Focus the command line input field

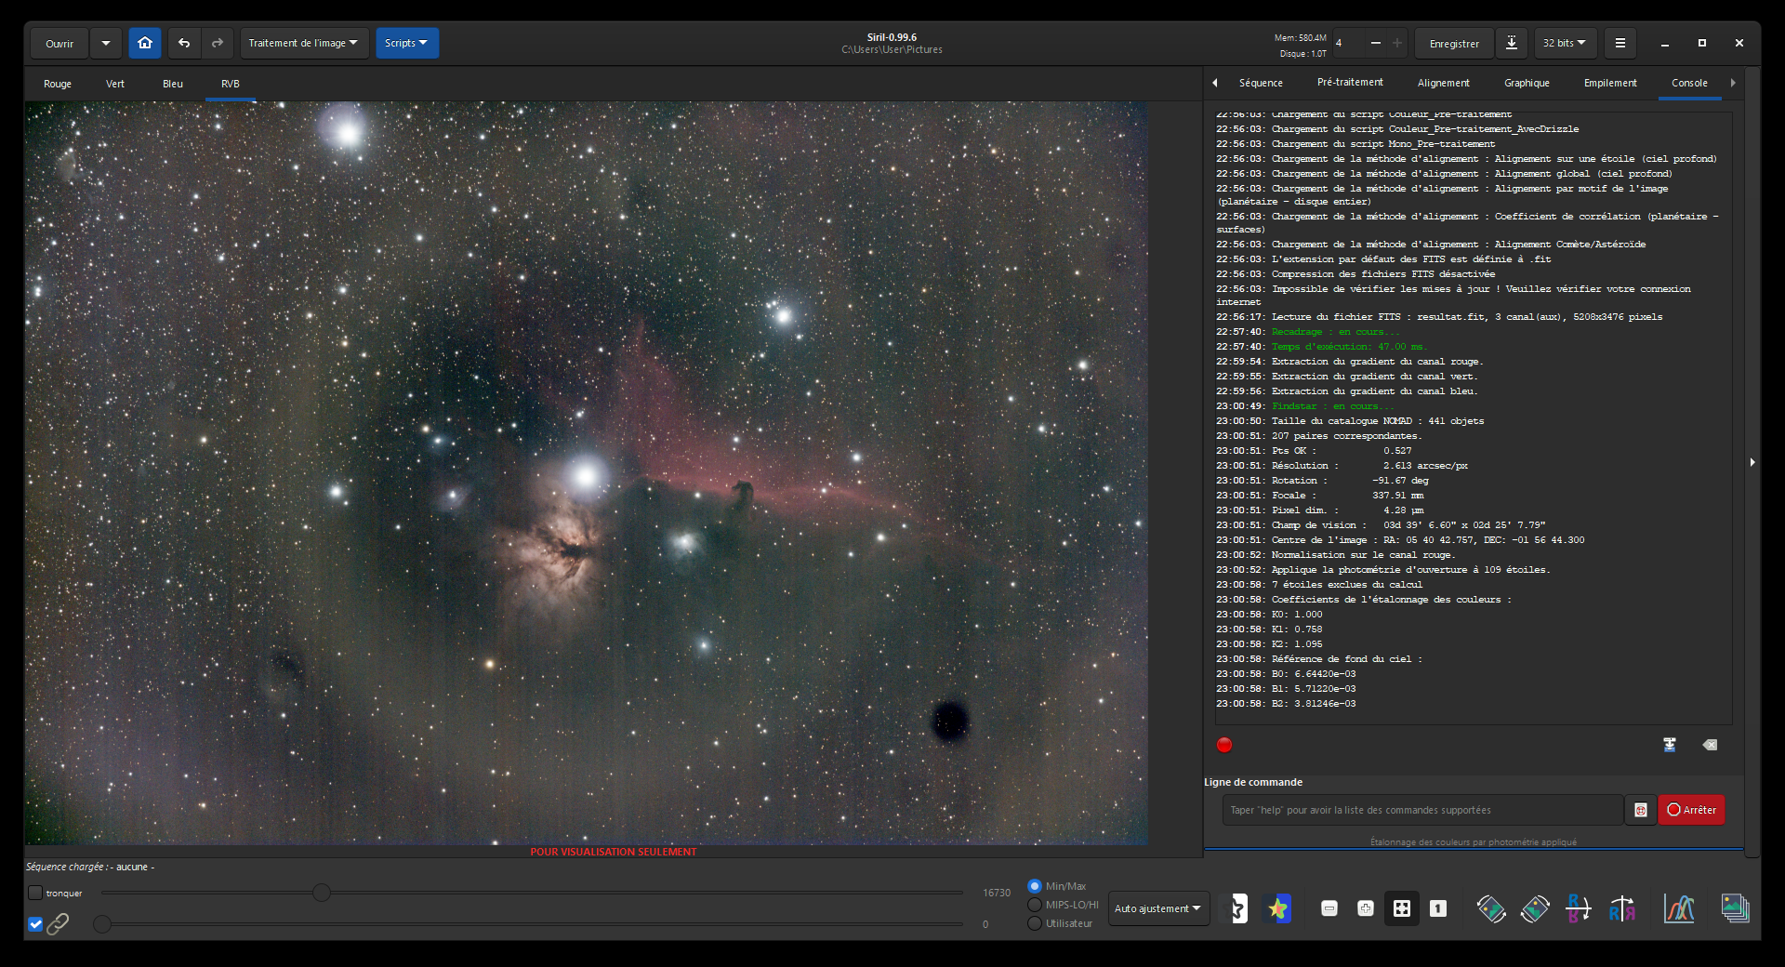tap(1422, 810)
